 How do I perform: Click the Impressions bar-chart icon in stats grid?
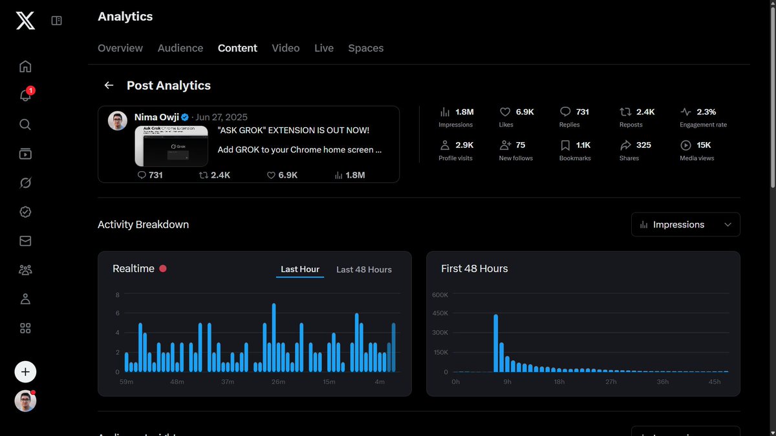click(x=445, y=112)
